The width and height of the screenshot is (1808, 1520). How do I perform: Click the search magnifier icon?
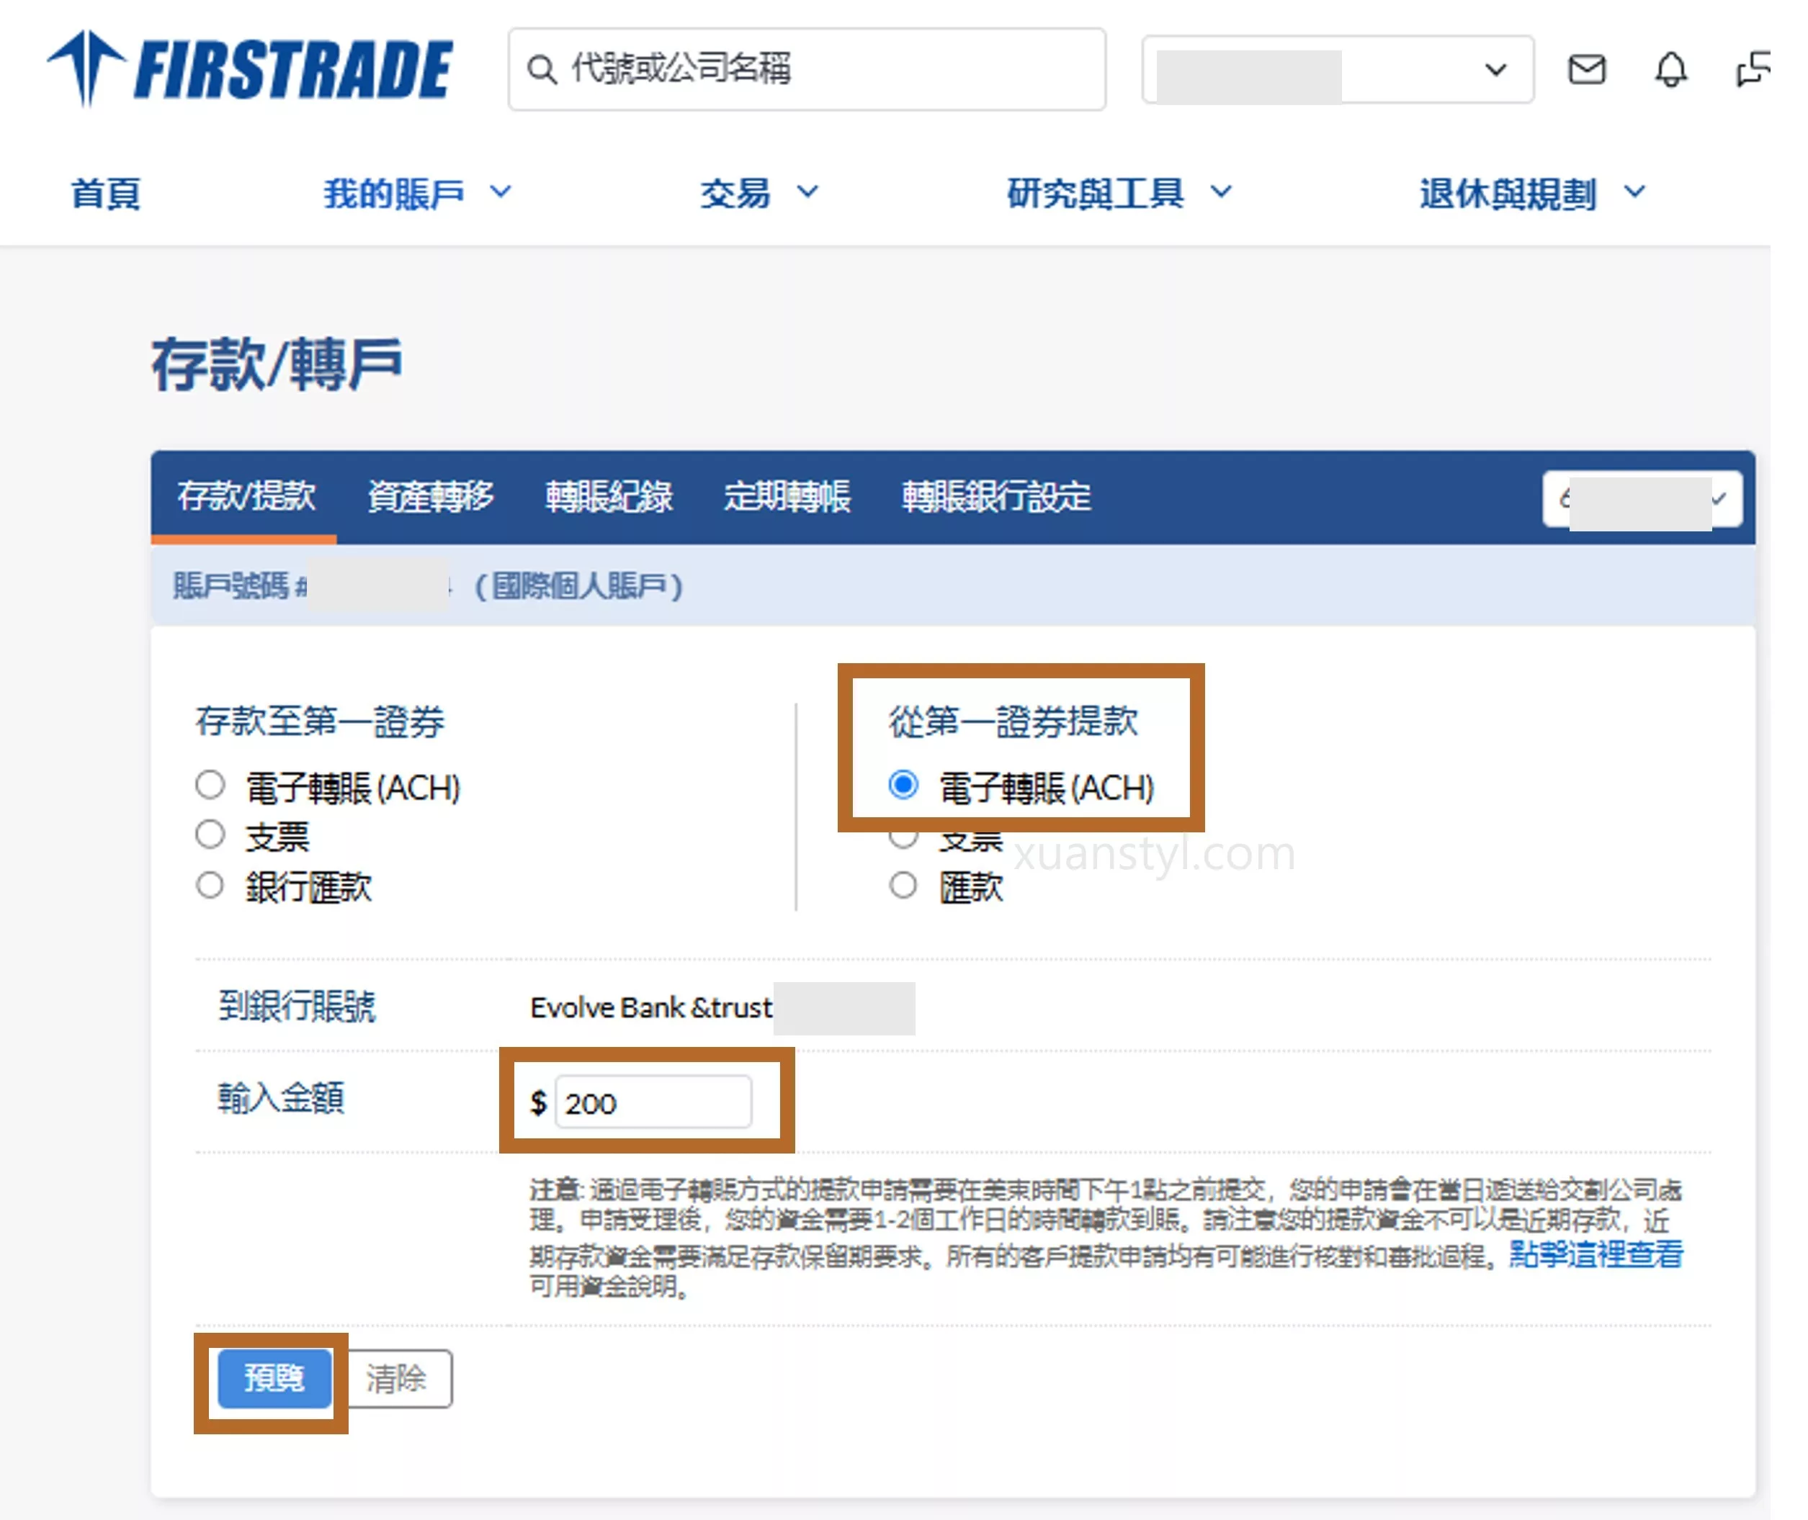click(x=541, y=69)
